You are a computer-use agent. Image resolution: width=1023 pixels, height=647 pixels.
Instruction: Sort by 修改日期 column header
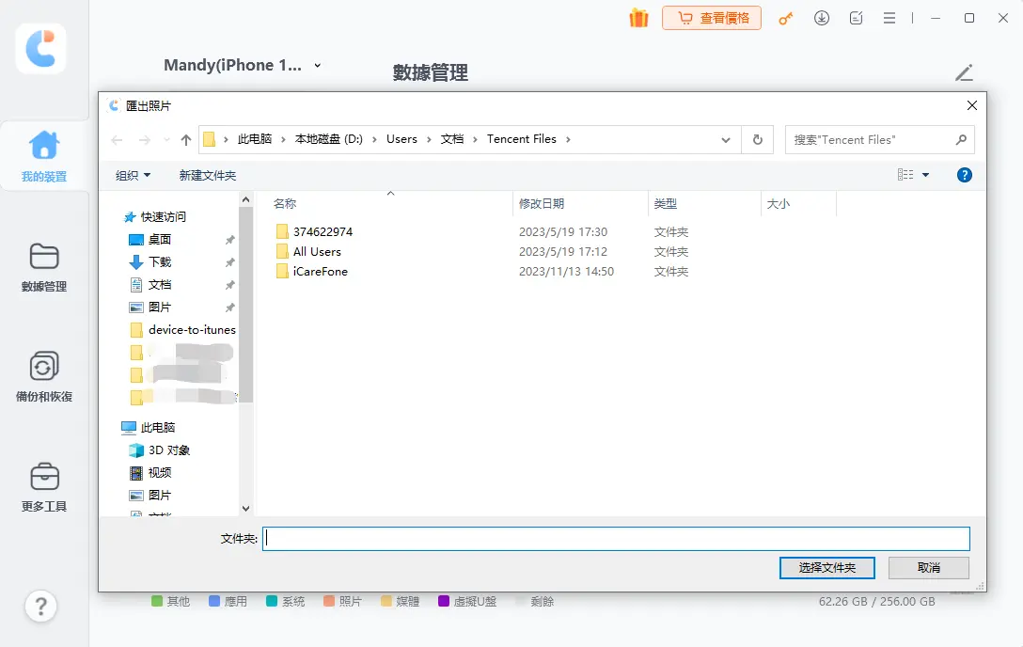[542, 203]
